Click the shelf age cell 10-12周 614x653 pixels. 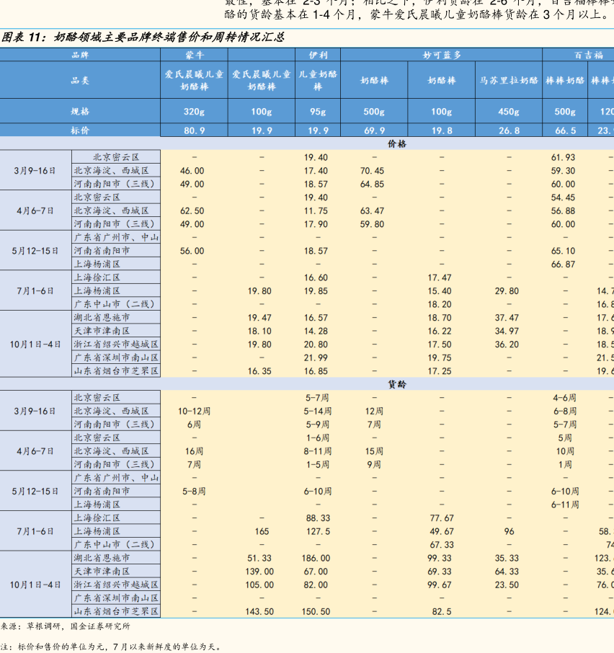point(194,411)
